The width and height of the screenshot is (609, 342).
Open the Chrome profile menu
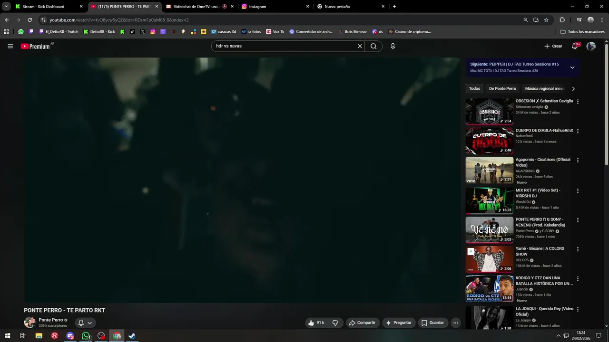click(590, 20)
